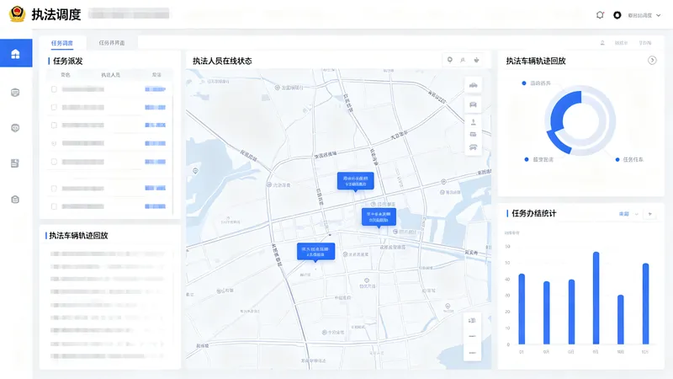Click the shortest bar in 任务办结统计 chart
Image resolution: width=673 pixels, height=379 pixels.
coord(620,319)
